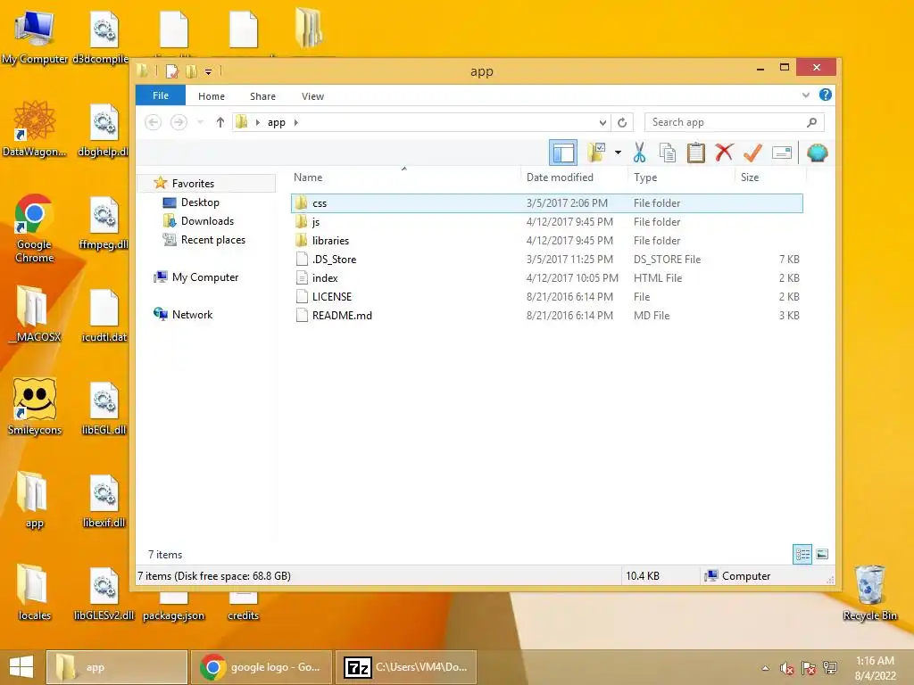Click the network tray icon
914x685 pixels.
click(830, 668)
